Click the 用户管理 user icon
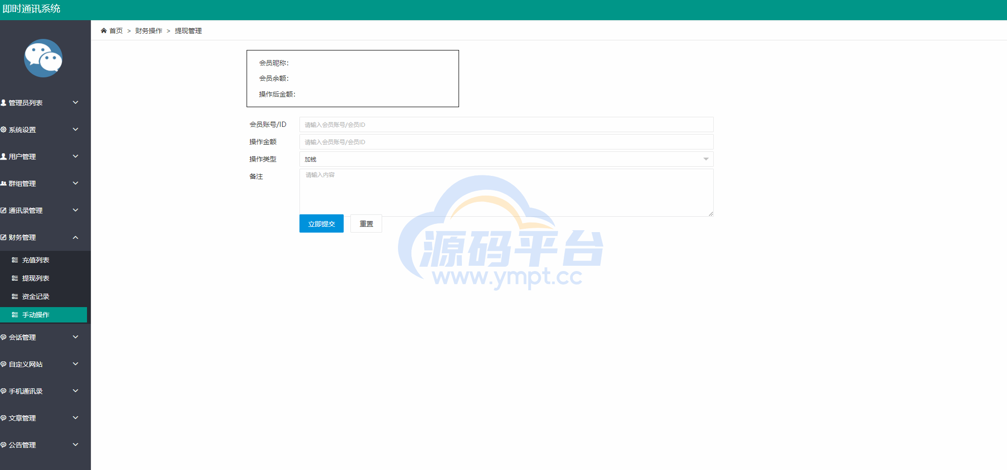The image size is (1007, 470). (3, 157)
